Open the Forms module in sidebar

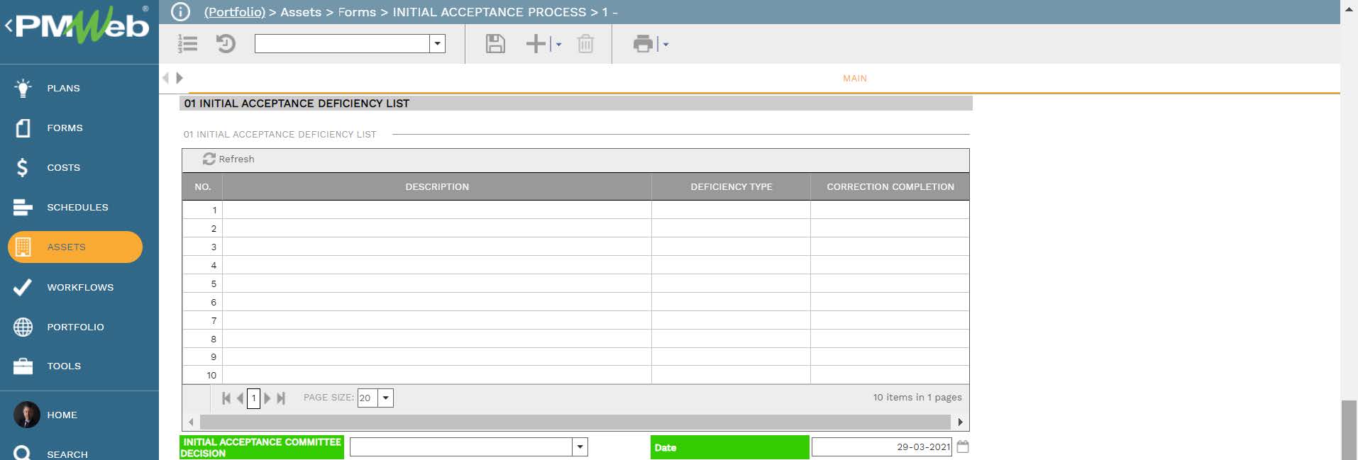(x=48, y=128)
